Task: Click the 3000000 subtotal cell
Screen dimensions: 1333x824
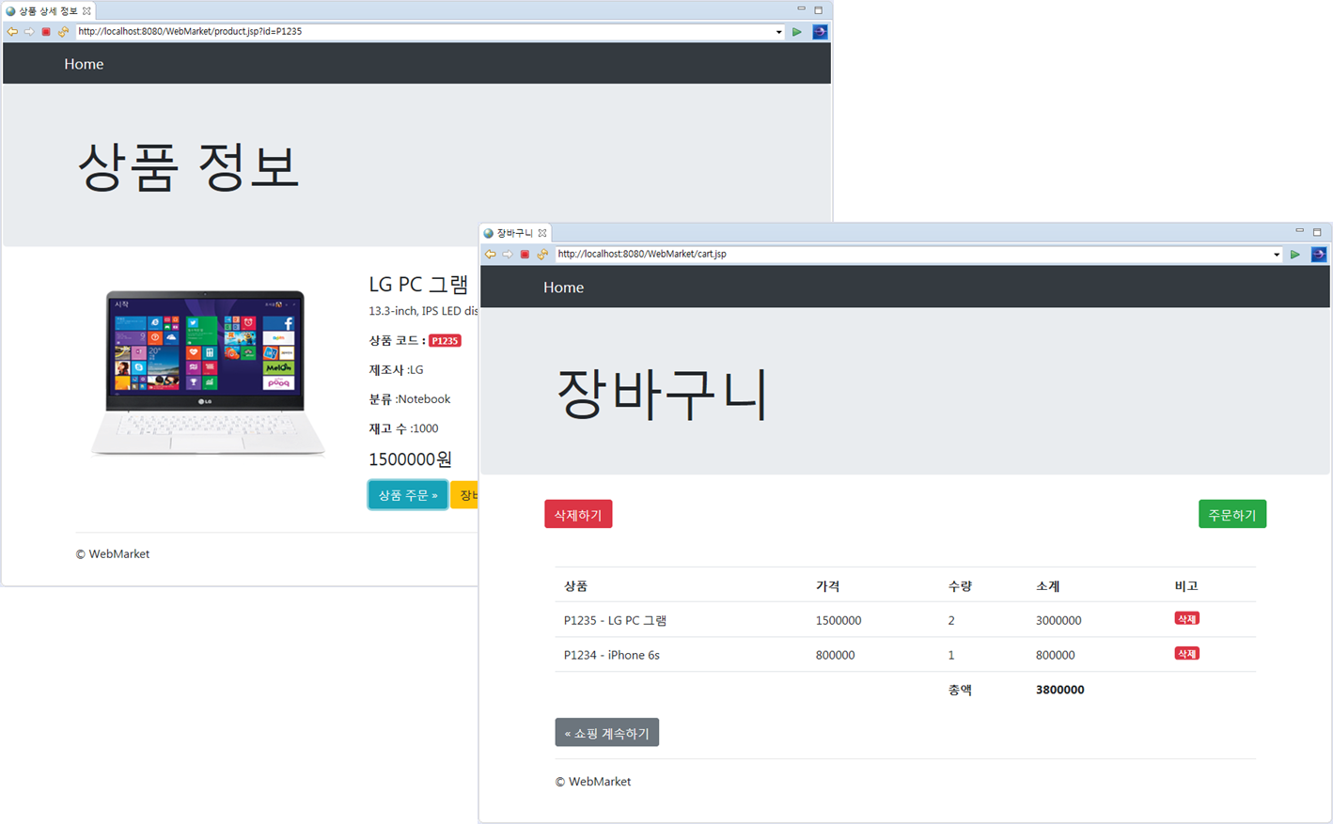Action: [1059, 620]
